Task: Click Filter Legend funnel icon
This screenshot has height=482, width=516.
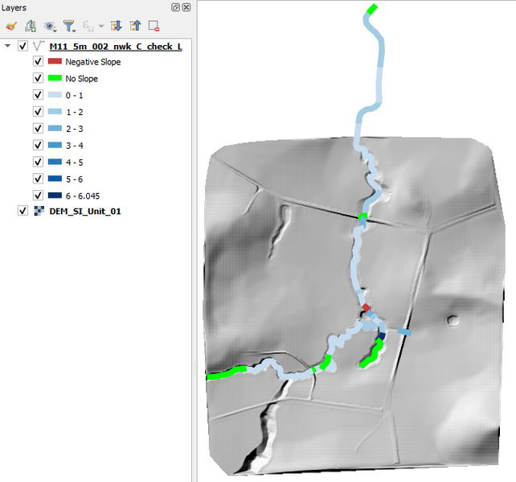Action: click(69, 26)
